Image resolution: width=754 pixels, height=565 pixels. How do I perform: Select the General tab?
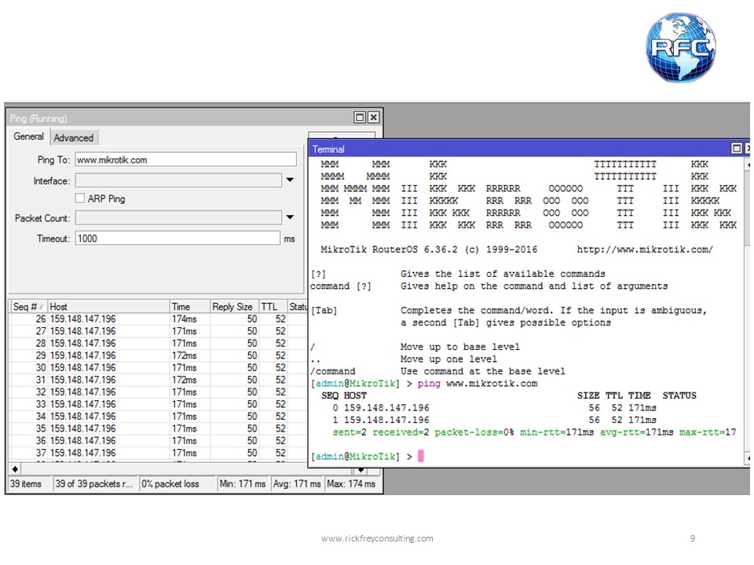pos(28,137)
